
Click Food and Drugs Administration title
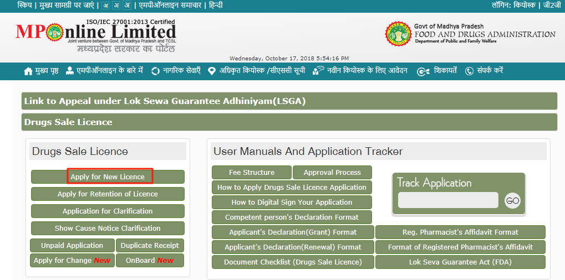(485, 34)
